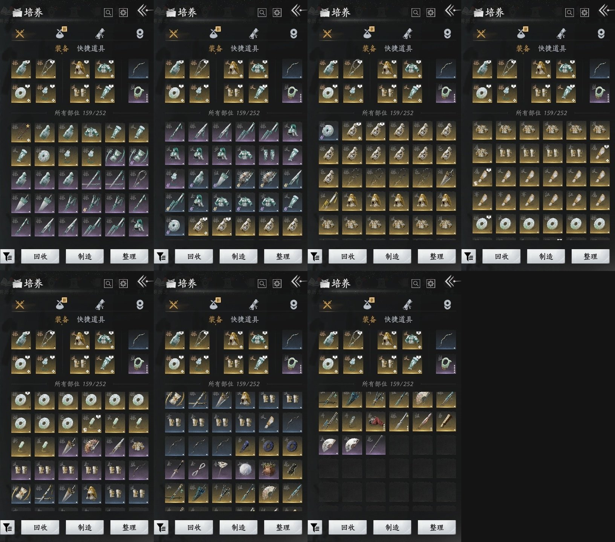Viewport: 615px width, 542px height.
Task: Open gear settings in the top third panel
Action: [431, 13]
